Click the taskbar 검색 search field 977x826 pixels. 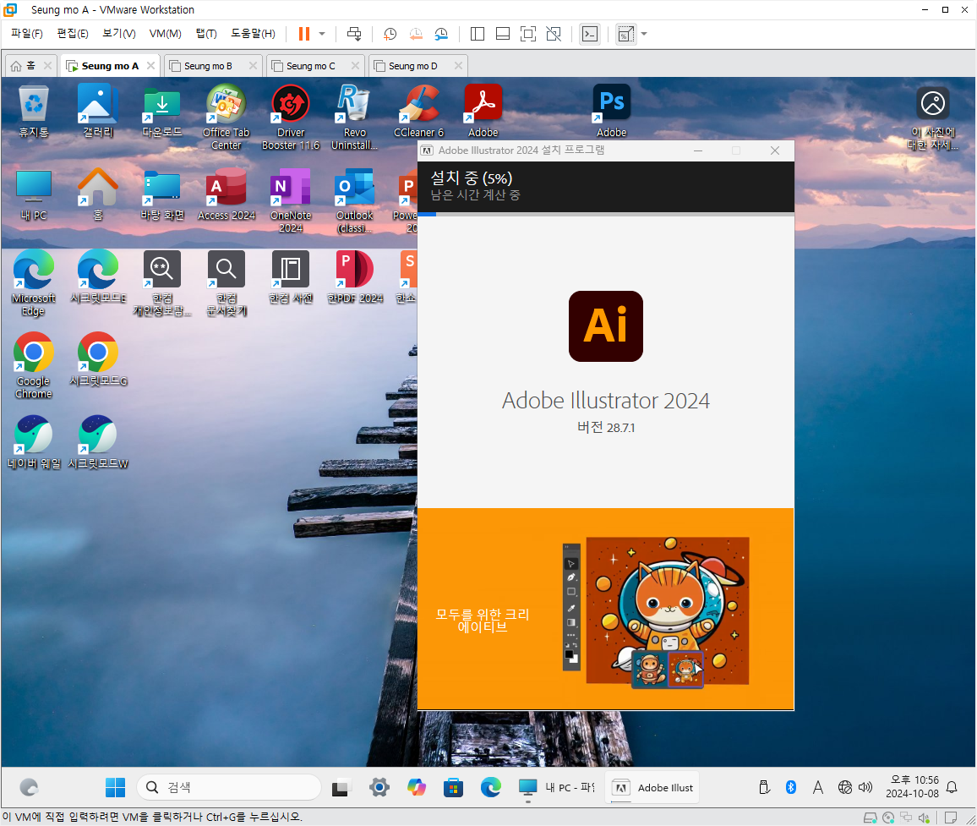click(229, 787)
